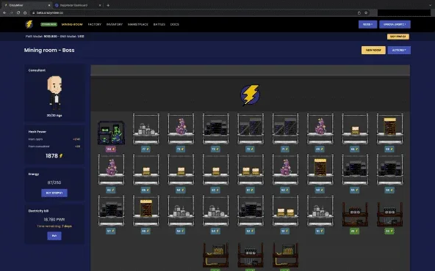Expand the blue dropdown left of the wallet button

click(x=367, y=24)
